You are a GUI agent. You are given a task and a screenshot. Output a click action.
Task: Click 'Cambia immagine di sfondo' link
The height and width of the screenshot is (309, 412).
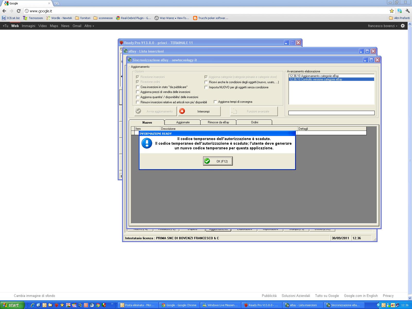pos(35,296)
